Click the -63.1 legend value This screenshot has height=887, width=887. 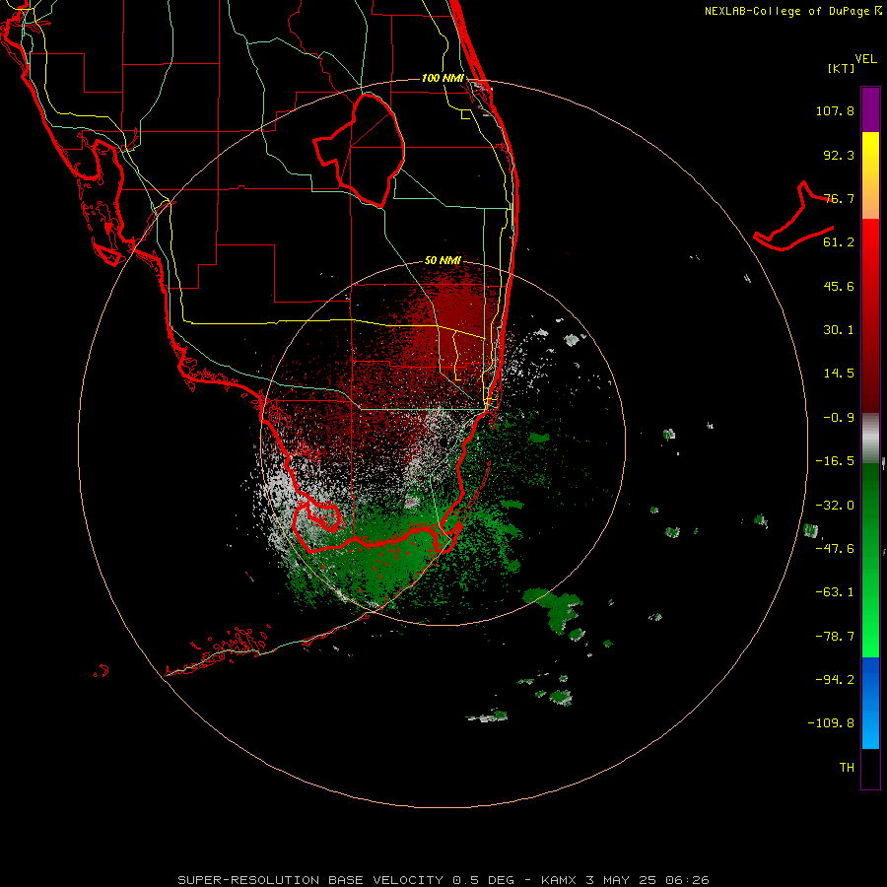pyautogui.click(x=835, y=592)
